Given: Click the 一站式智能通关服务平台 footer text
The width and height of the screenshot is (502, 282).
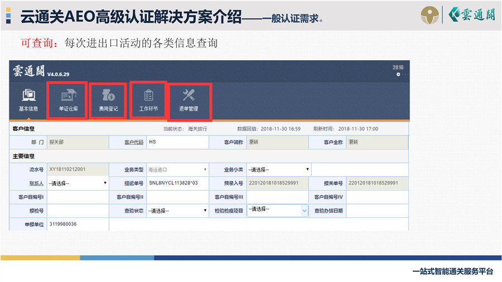Looking at the screenshot, I should pyautogui.click(x=453, y=271).
